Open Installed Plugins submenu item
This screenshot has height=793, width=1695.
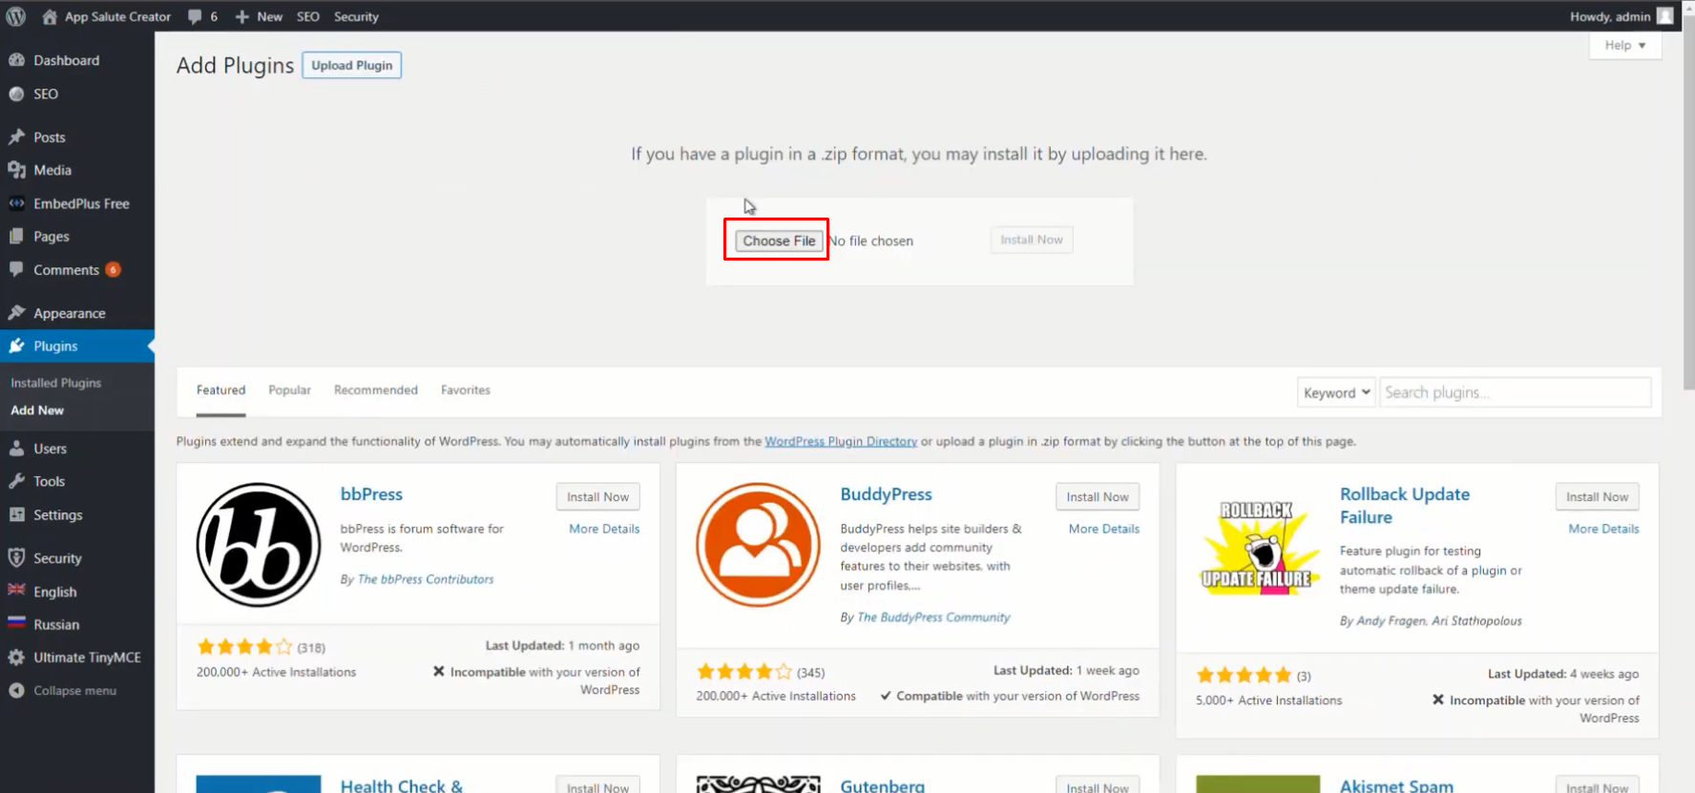click(55, 383)
